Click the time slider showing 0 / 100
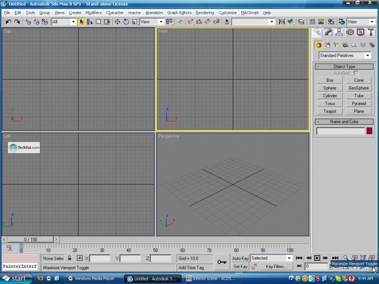The height and width of the screenshot is (284, 379). click(x=30, y=239)
